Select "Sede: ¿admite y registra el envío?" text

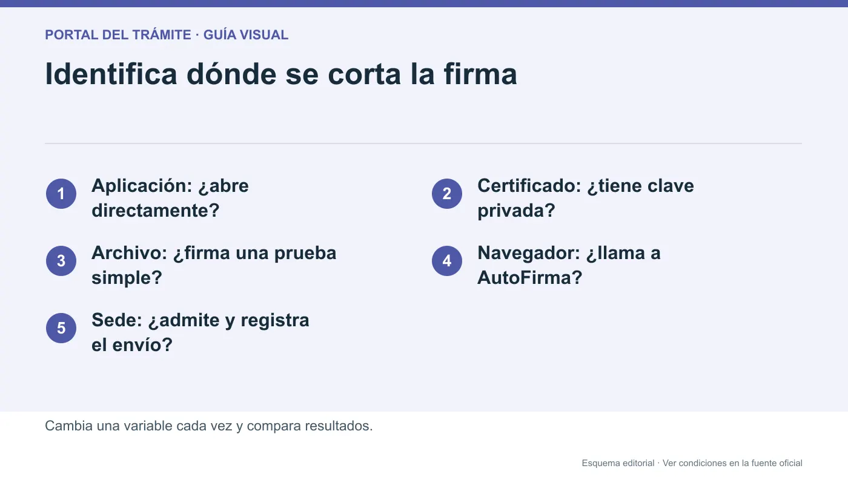coord(200,332)
